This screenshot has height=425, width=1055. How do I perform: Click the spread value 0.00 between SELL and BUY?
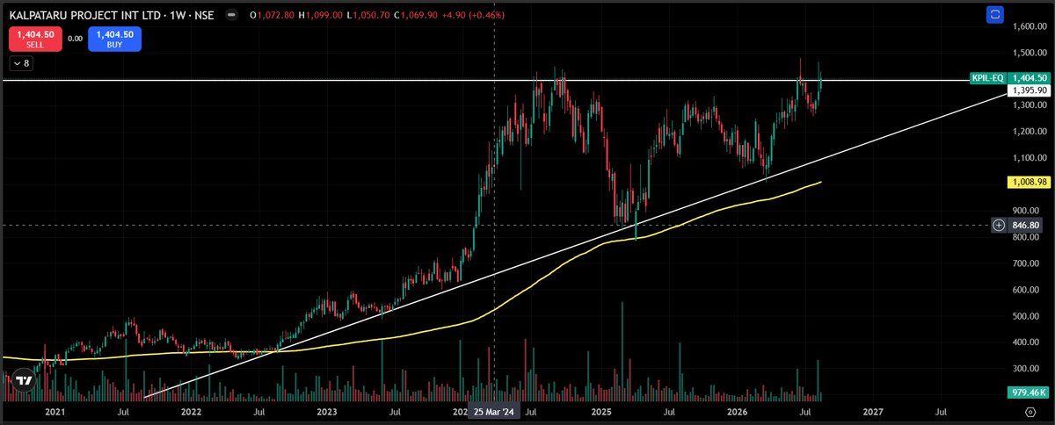(75, 39)
